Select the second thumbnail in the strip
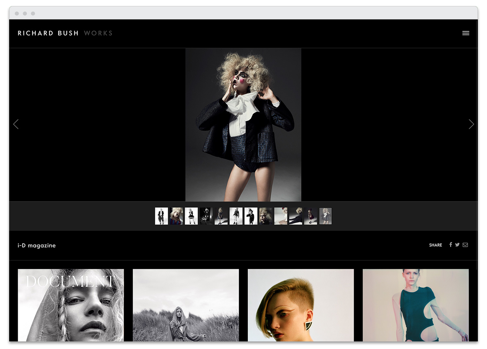 pyautogui.click(x=176, y=216)
